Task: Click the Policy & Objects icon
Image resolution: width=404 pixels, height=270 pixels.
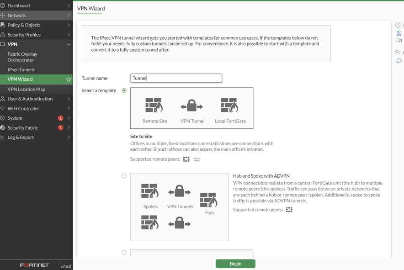Action: coord(3,25)
